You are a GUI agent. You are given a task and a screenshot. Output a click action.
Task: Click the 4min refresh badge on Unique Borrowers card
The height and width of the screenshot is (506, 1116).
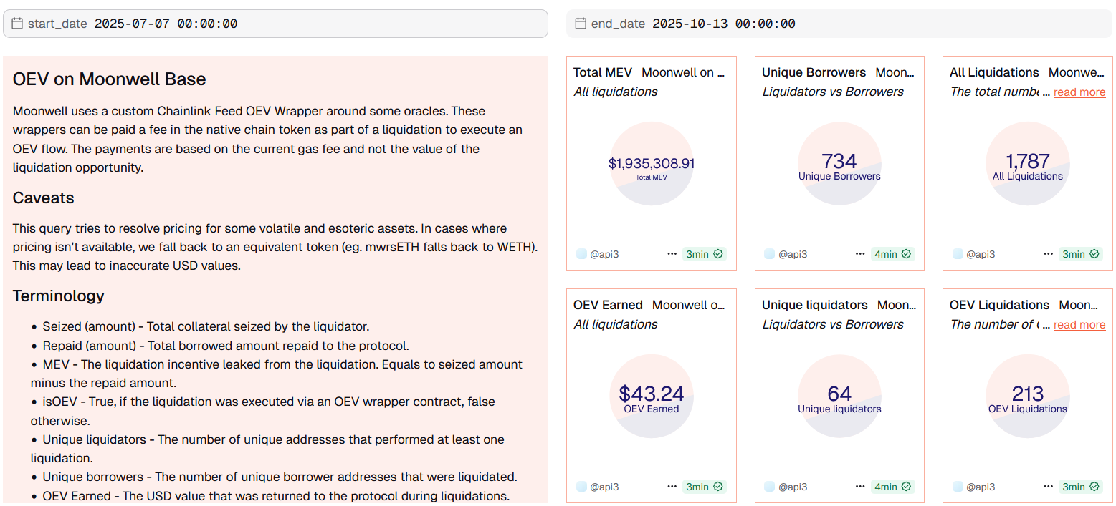[892, 254]
